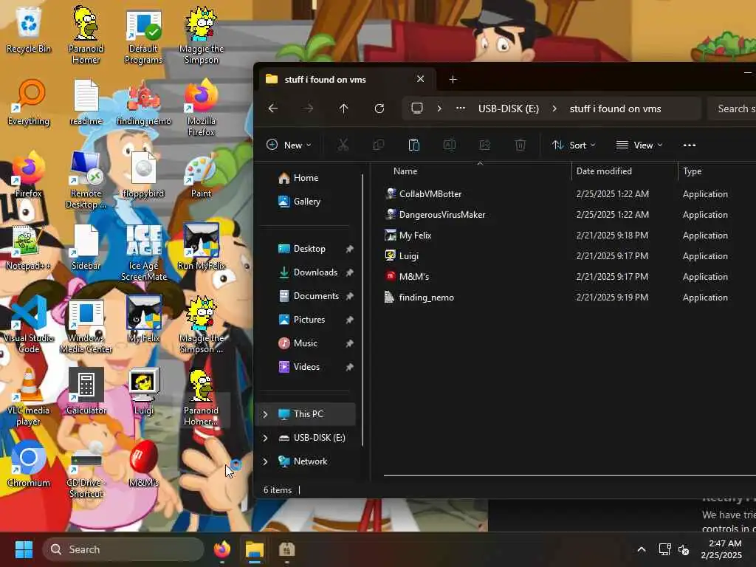Open the Calculator desktop shortcut

coord(86,392)
